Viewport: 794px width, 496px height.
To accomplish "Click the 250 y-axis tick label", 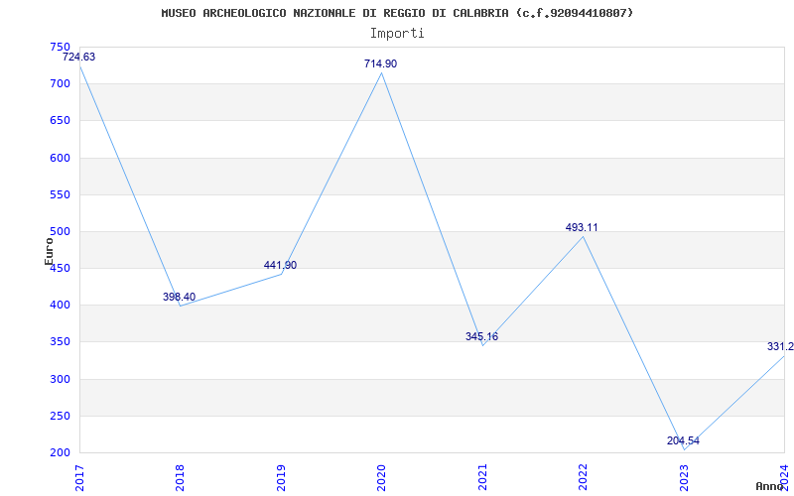I will coord(61,416).
